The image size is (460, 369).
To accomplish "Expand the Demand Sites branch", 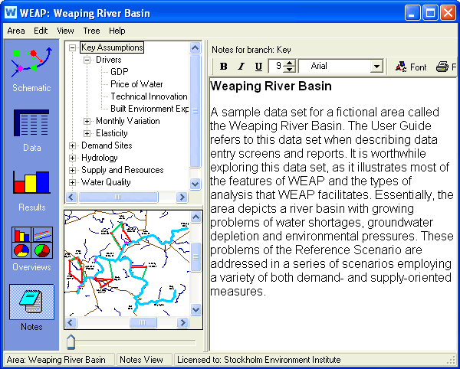I will (73, 146).
